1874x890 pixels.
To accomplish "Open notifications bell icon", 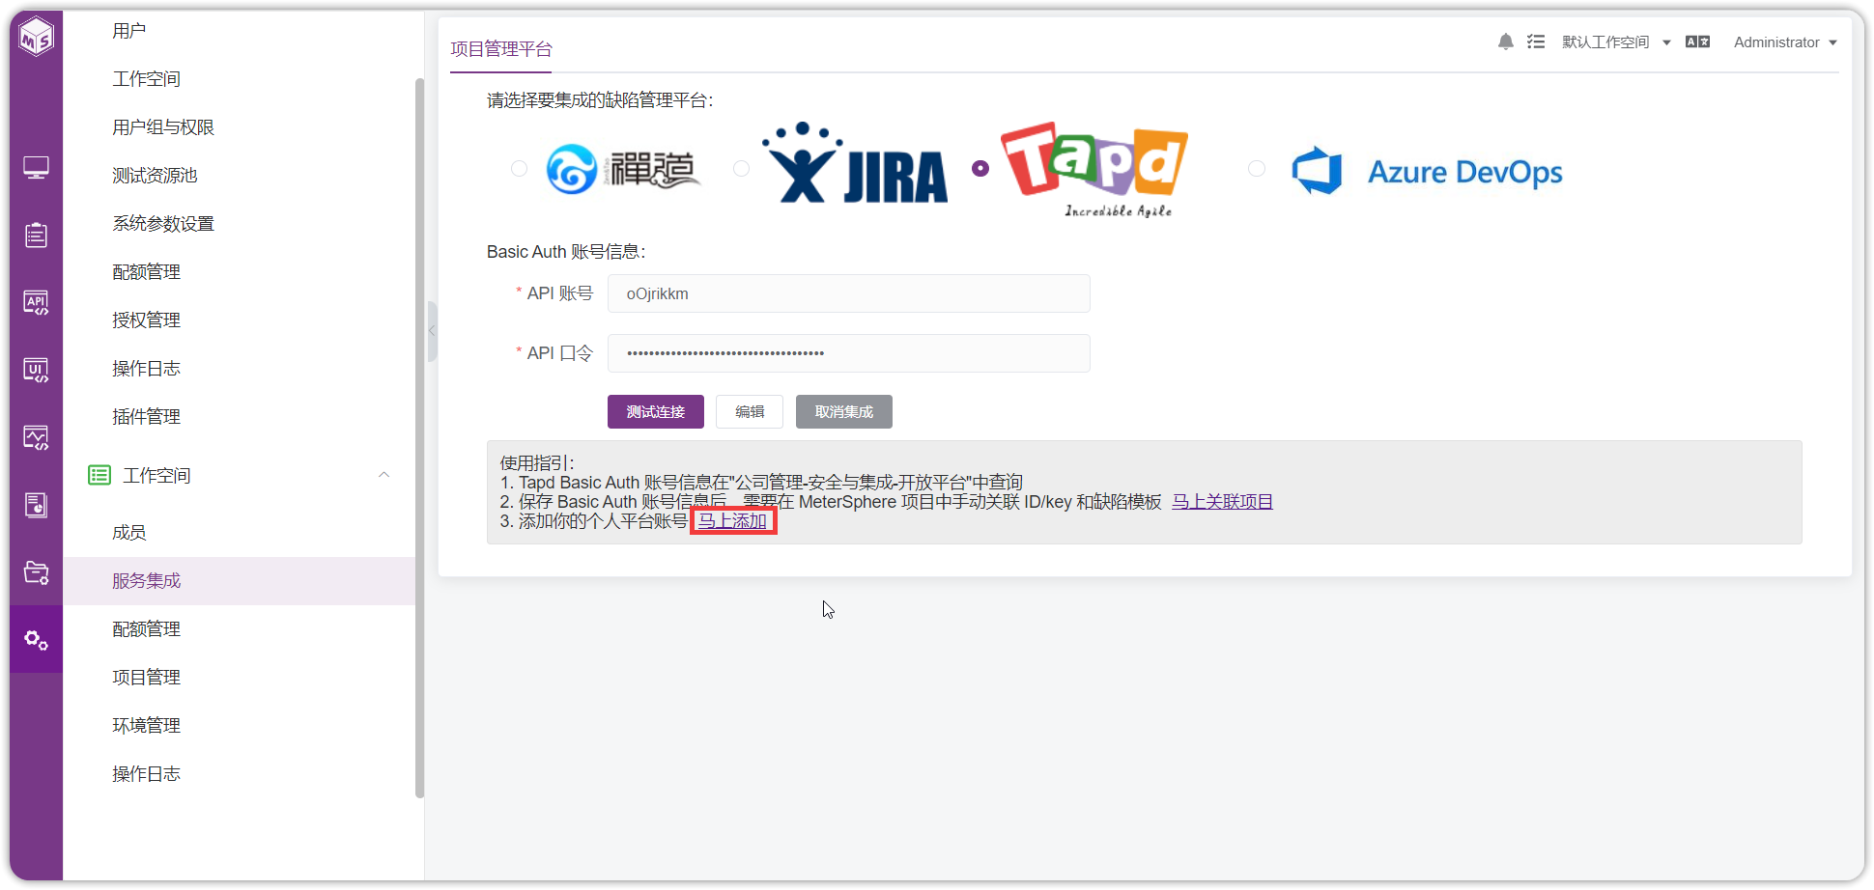I will click(x=1505, y=42).
